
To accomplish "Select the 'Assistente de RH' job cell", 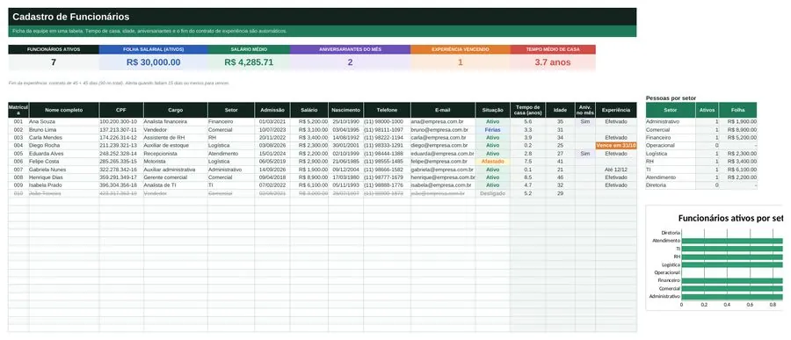I will (x=175, y=138).
